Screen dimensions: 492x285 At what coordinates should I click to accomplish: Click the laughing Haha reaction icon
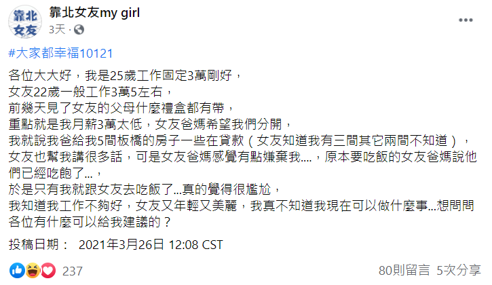[33, 271]
